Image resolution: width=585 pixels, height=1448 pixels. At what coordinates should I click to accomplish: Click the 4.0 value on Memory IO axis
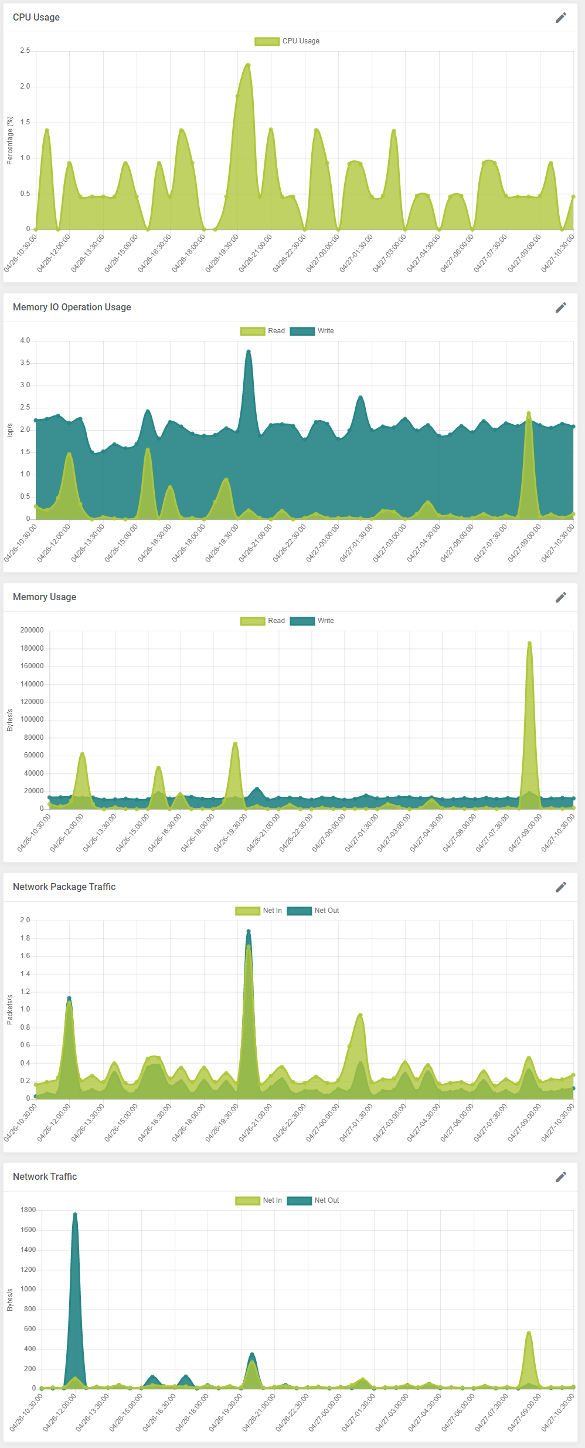[25, 340]
